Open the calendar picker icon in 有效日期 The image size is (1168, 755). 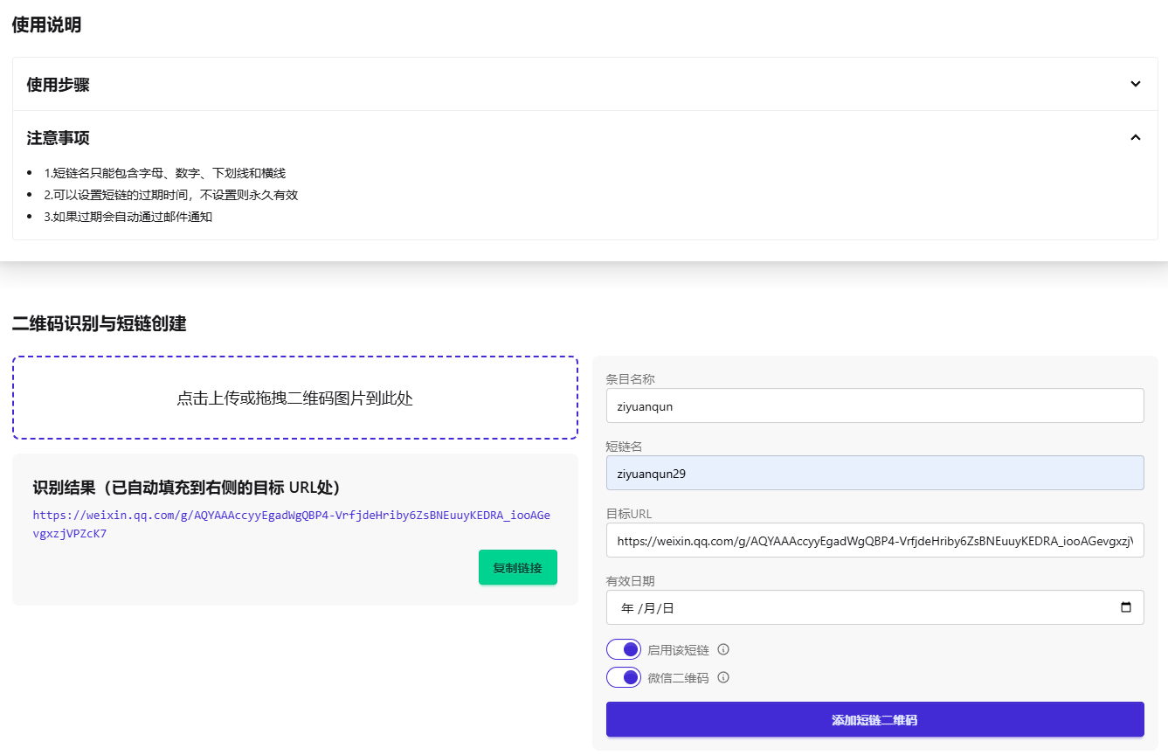(1125, 607)
